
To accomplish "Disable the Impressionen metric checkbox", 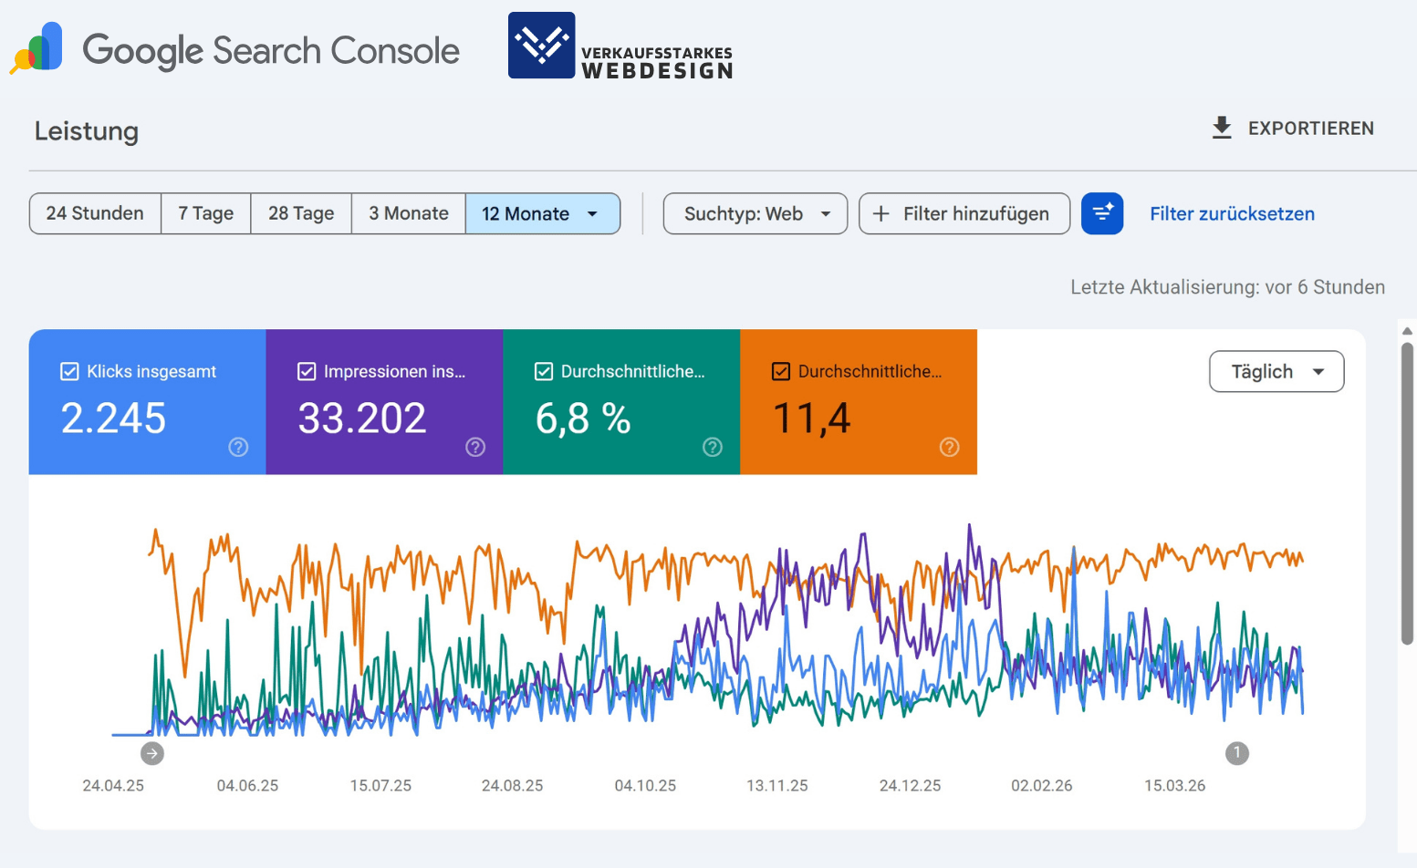I will pyautogui.click(x=307, y=371).
